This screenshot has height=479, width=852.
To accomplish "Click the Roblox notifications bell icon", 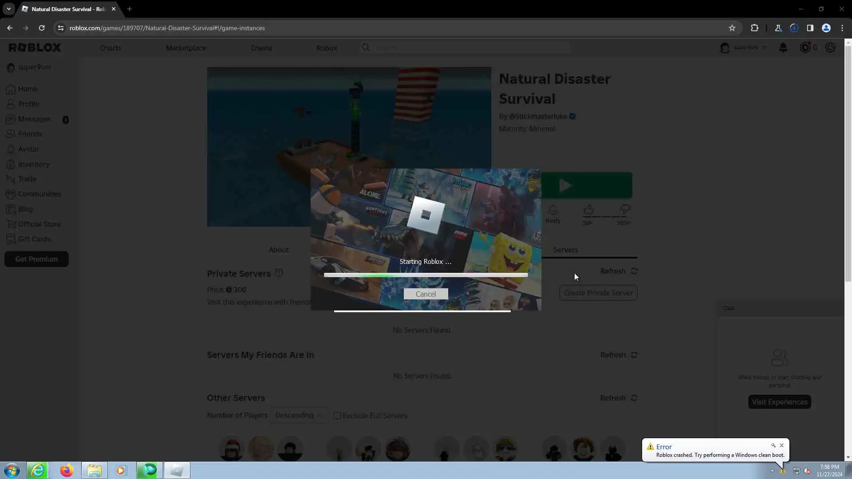I will (783, 47).
